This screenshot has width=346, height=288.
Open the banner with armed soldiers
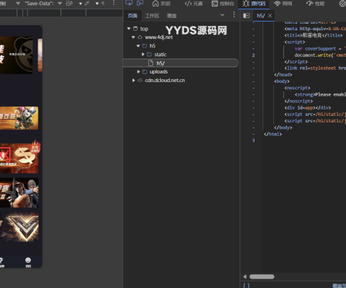(x=19, y=193)
